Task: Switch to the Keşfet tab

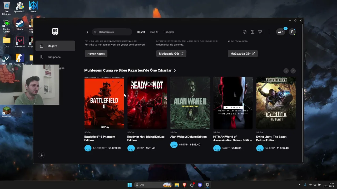Action: (x=141, y=32)
